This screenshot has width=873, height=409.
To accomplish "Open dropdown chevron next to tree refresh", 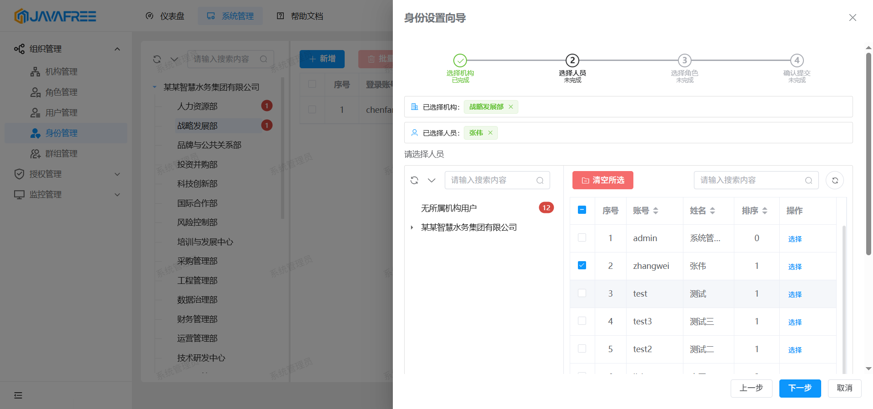I will coord(431,180).
